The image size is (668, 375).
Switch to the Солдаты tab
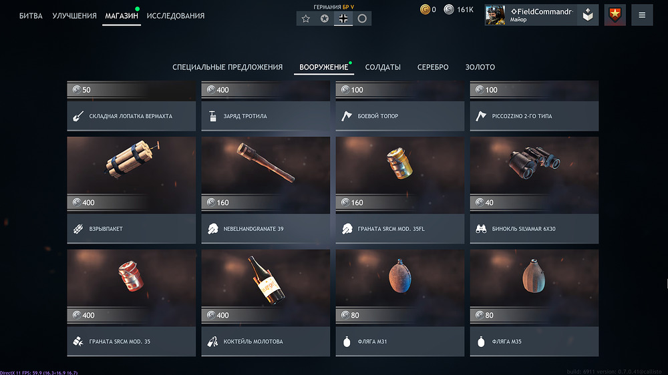[x=383, y=67]
